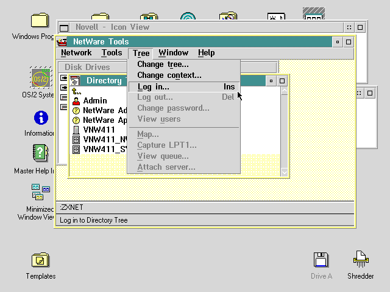Viewport: 390px width, 292px height.
Task: Click the Novell - Icon View title bar
Action: (207, 27)
